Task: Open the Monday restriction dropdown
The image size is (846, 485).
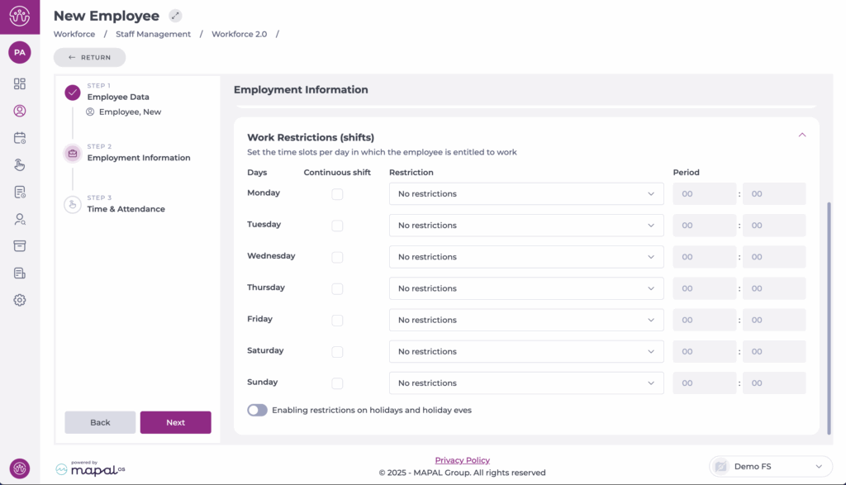Action: [526, 193]
